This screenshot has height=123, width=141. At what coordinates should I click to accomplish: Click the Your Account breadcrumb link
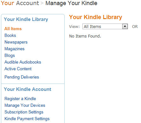20,3
